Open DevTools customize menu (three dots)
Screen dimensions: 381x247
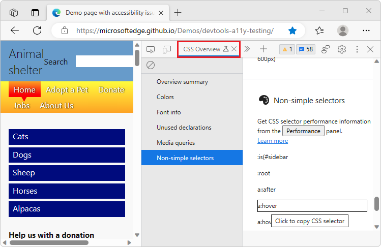click(357, 49)
